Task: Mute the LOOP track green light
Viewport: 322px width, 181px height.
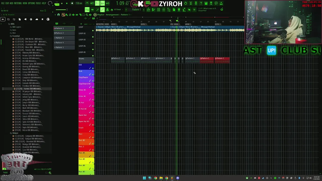Action: point(93,30)
